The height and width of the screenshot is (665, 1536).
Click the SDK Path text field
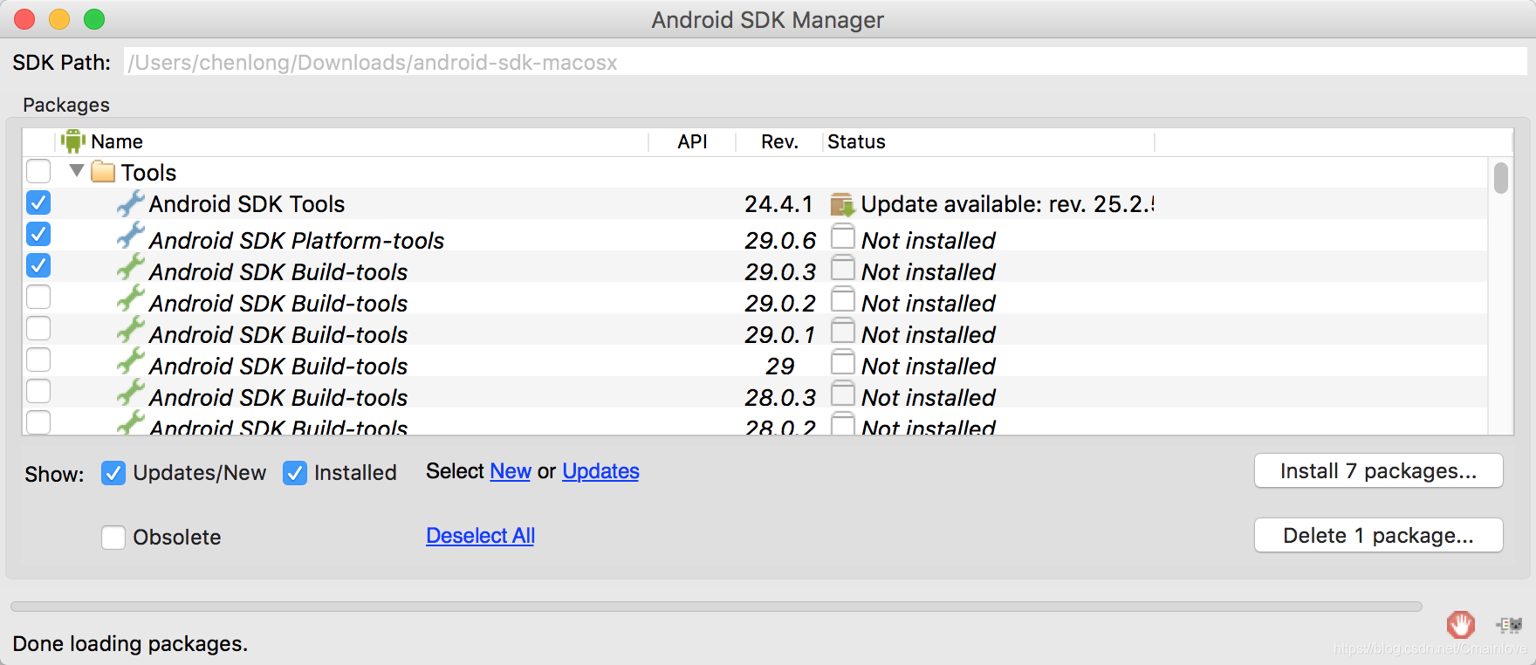pos(825,62)
